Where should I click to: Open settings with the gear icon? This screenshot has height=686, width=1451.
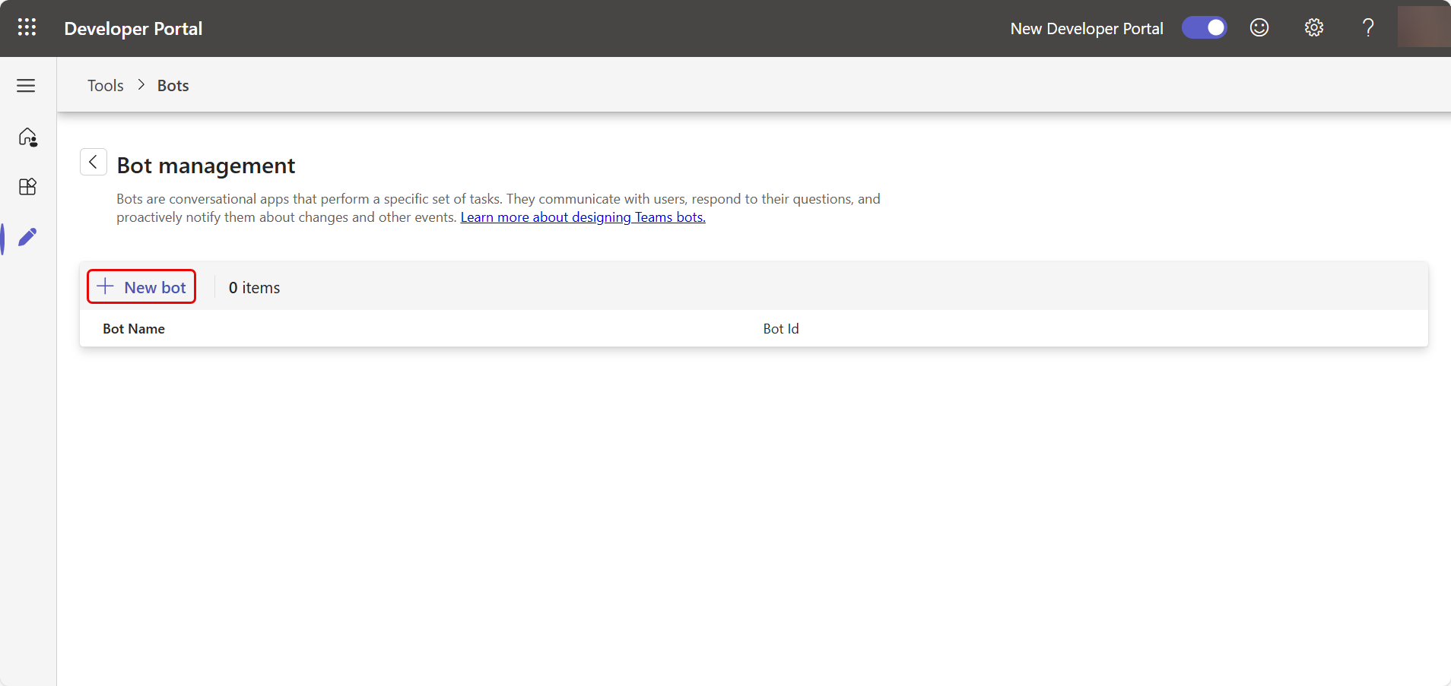(1313, 28)
